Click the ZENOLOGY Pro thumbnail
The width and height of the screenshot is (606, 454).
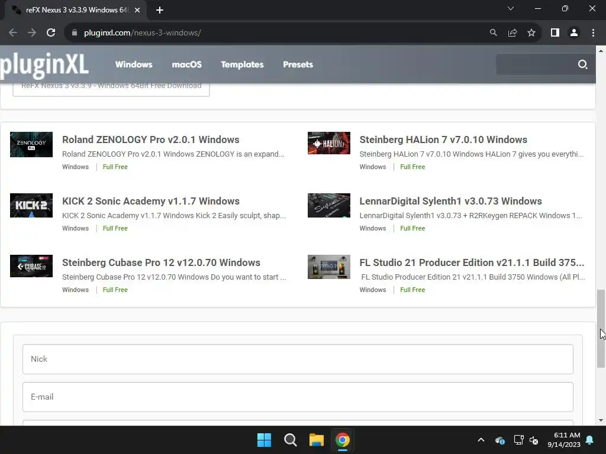pos(31,144)
